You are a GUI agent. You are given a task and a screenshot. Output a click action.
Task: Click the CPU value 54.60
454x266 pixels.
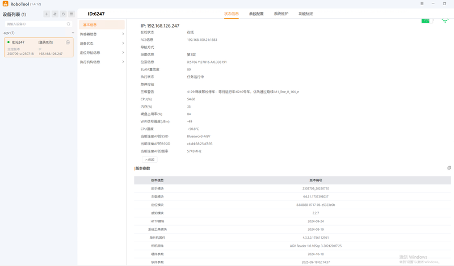point(191,99)
